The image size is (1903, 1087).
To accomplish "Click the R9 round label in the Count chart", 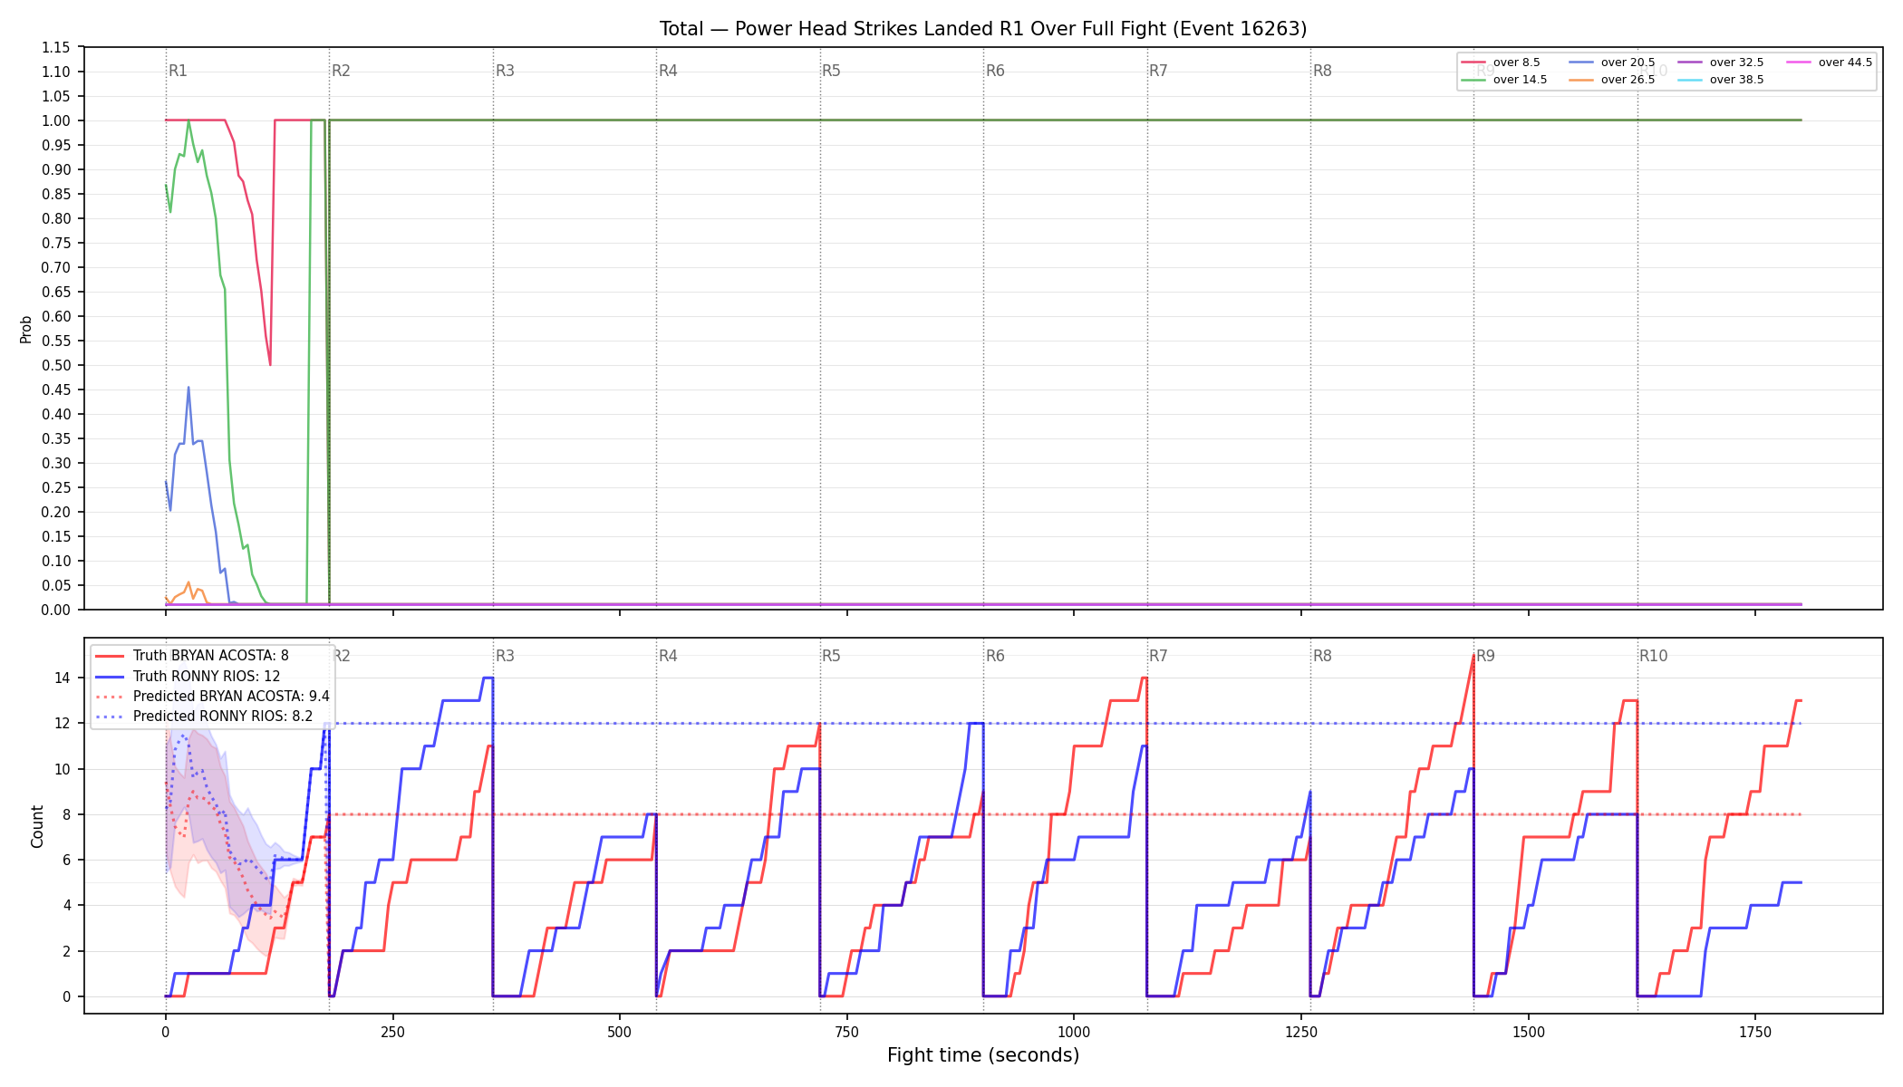I will 1485,656.
